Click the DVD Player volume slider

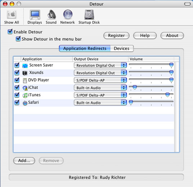coord(151,80)
